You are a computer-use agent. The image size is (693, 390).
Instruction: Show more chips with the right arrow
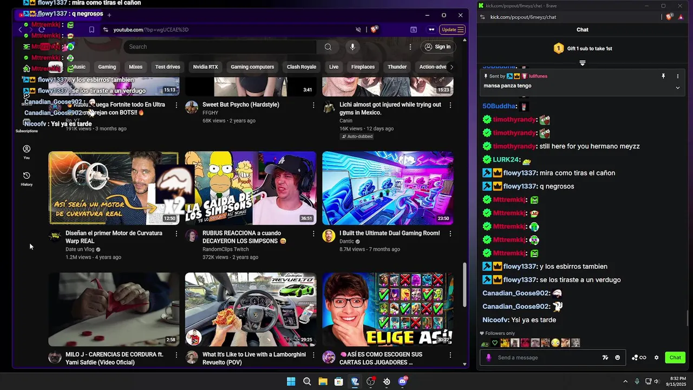pyautogui.click(x=452, y=67)
